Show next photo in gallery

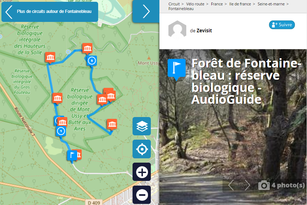coord(248,185)
